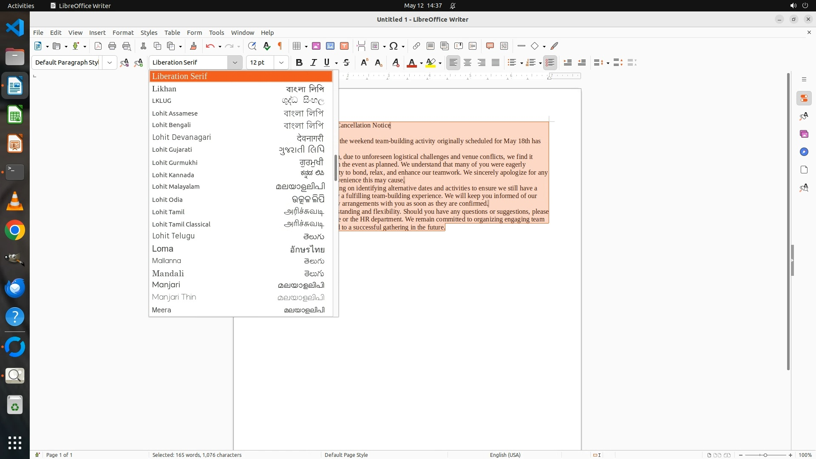This screenshot has width=816, height=459.
Task: Open the Navigator in the sidebar
Action: 804,152
